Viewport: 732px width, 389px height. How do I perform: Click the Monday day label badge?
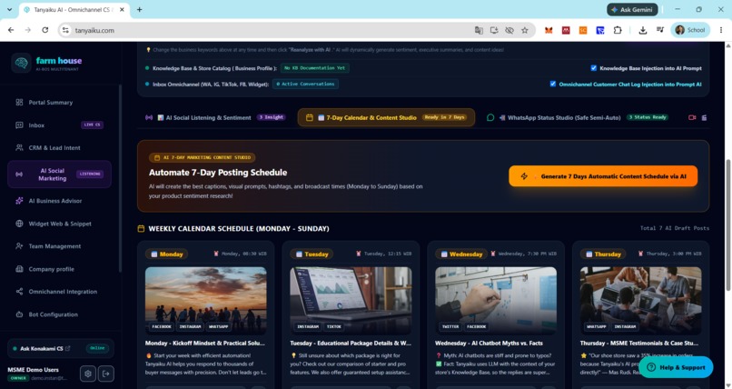[x=167, y=254]
